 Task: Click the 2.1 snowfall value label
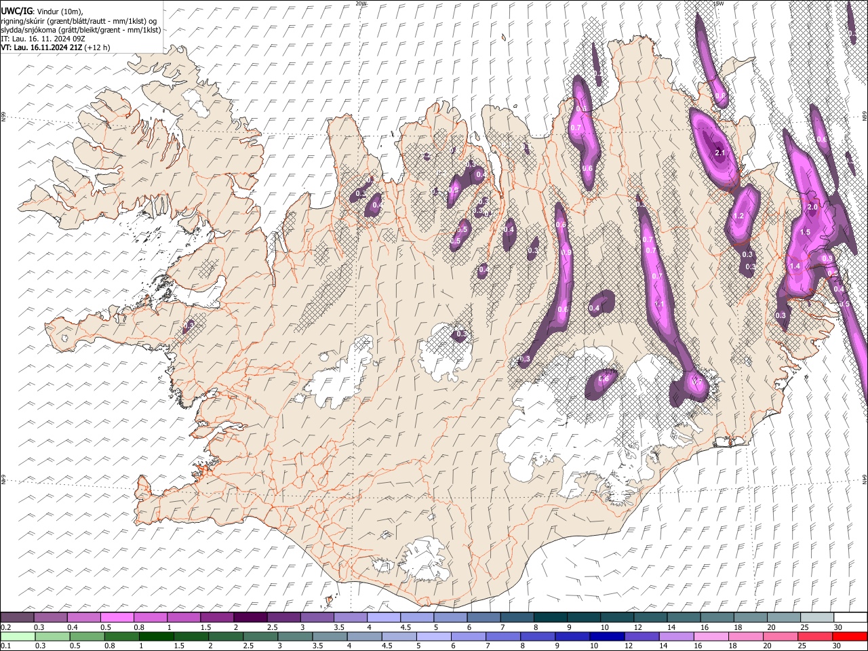pos(720,153)
